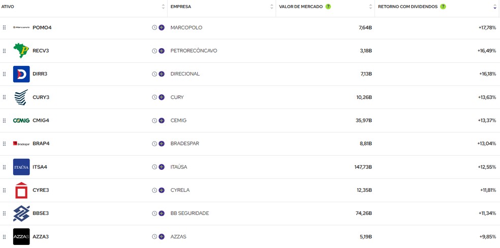Click the plus icon in the POMO4 row

162,27
